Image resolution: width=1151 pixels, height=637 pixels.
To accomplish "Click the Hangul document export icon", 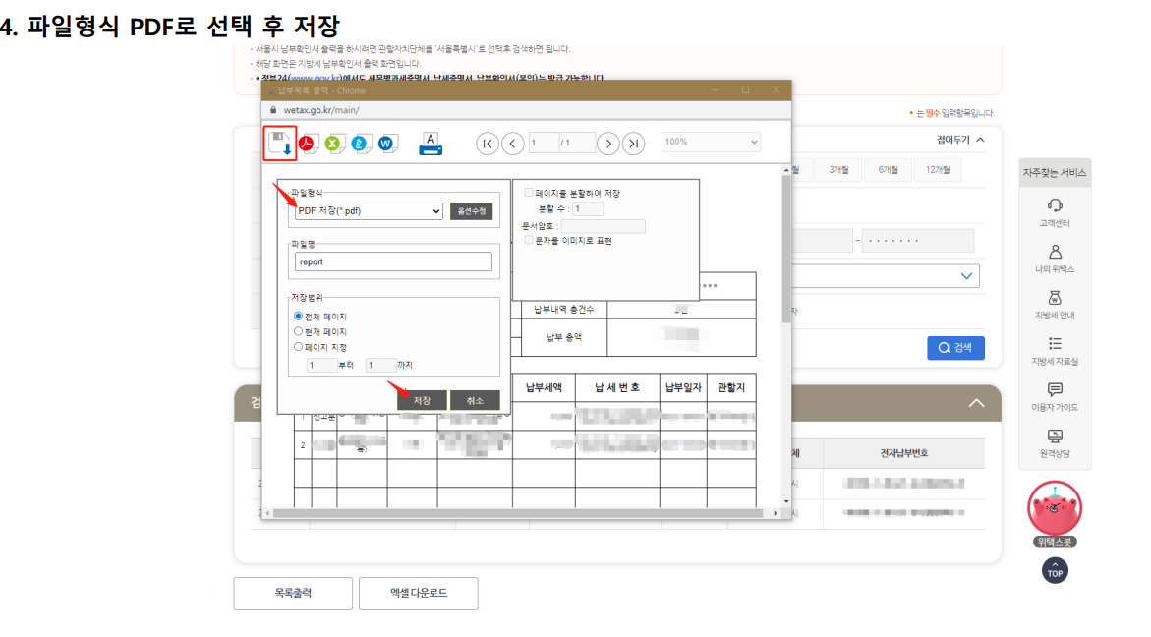I will 359,143.
